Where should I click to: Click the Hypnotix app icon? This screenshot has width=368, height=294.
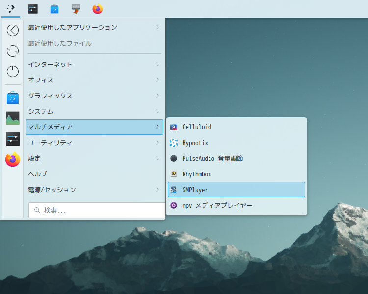(x=174, y=143)
